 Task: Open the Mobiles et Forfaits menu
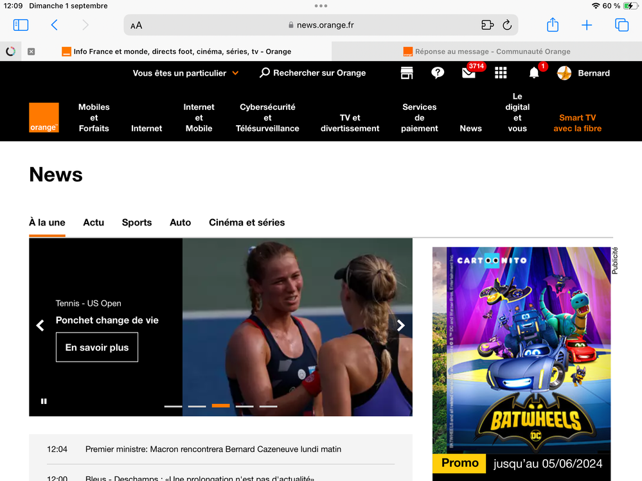[94, 118]
